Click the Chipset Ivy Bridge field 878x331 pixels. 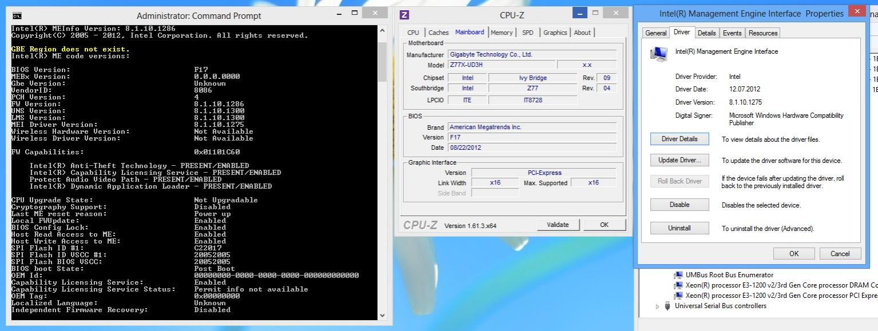533,78
